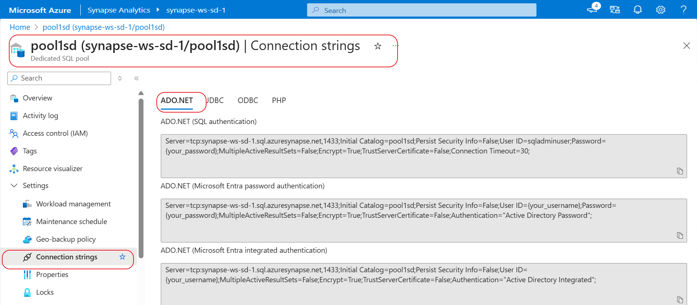Image resolution: width=697 pixels, height=305 pixels.
Task: Switch to the PHP tab
Action: coord(279,100)
